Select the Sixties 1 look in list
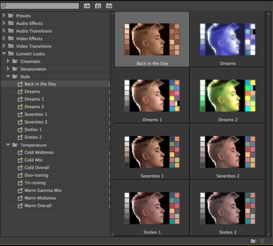This screenshot has width=273, height=246. point(33,130)
